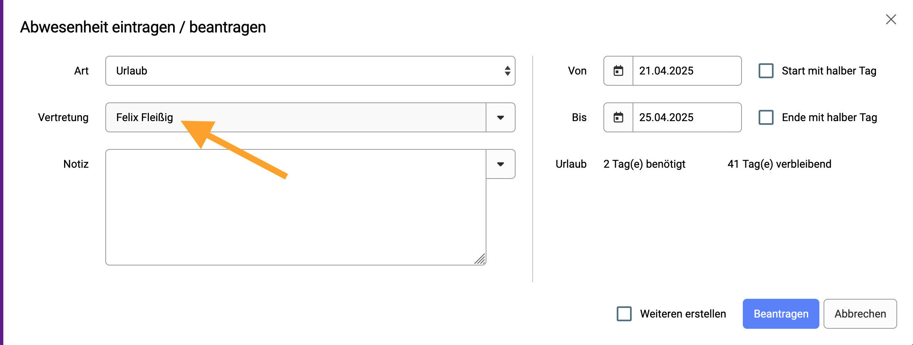Expand the Notiz dropdown arrow
Image resolution: width=913 pixels, height=345 pixels.
pyautogui.click(x=501, y=164)
